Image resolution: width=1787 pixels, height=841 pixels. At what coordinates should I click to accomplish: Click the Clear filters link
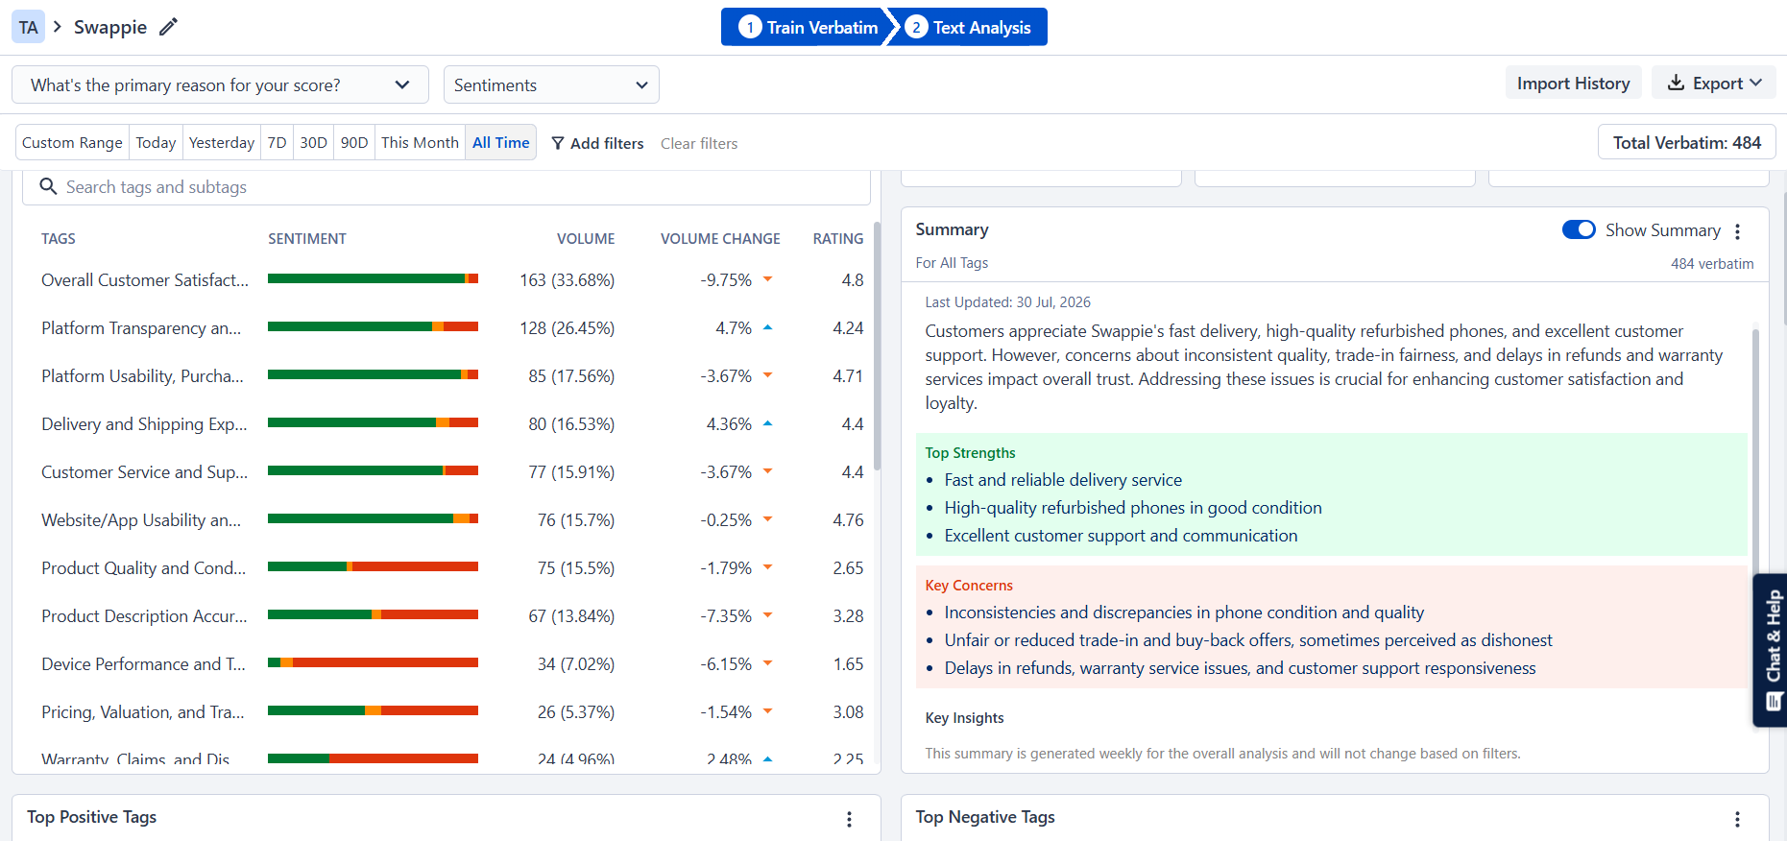(x=699, y=143)
